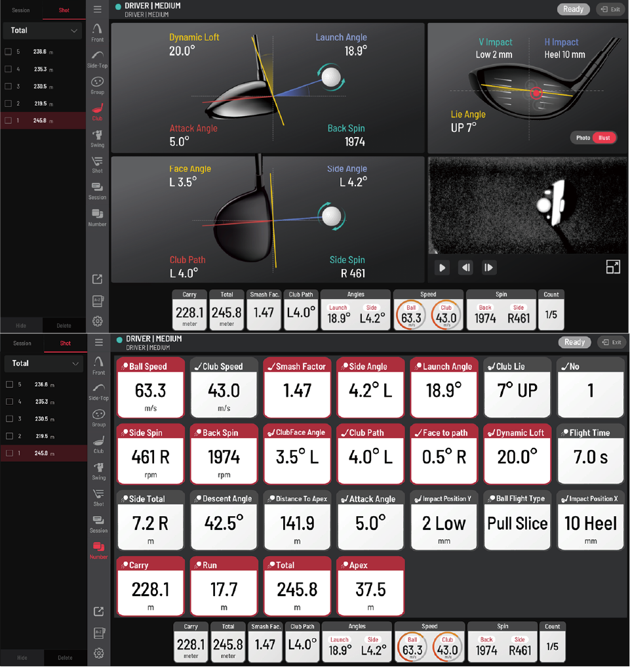Select the Run 17.7 m card
The width and height of the screenshot is (630, 667).
(x=224, y=586)
